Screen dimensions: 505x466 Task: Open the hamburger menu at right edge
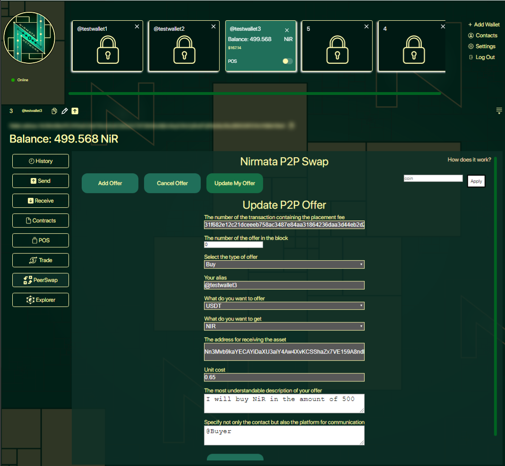pos(499,111)
